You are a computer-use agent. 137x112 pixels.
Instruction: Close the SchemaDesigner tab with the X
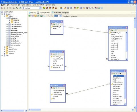pyautogui.click(x=135, y=12)
